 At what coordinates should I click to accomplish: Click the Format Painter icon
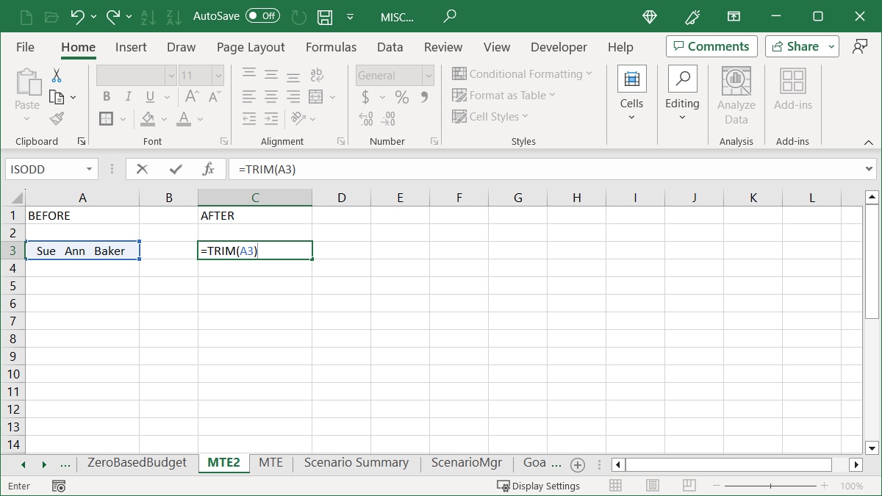[56, 118]
